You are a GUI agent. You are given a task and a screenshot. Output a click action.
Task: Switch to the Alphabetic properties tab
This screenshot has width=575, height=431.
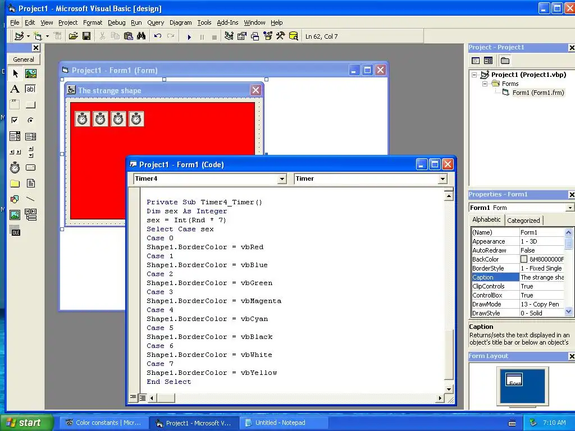pos(486,219)
